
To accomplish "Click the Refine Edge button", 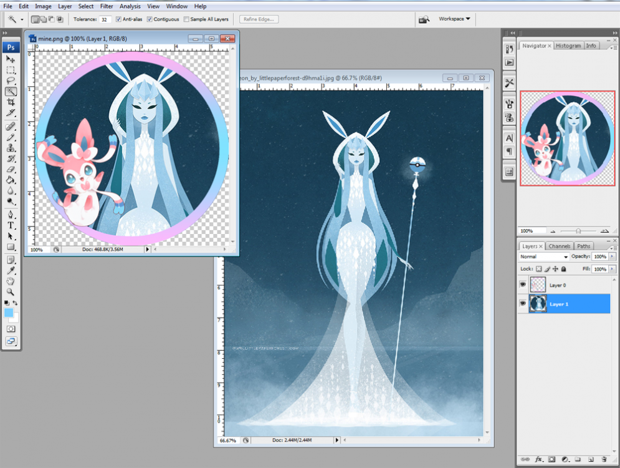I will (x=259, y=19).
